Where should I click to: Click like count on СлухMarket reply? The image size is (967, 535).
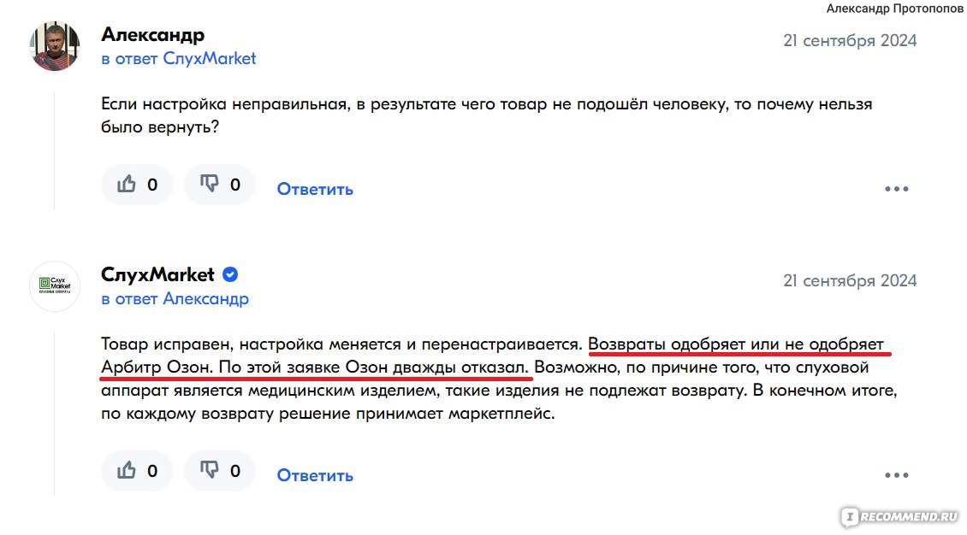pyautogui.click(x=152, y=471)
